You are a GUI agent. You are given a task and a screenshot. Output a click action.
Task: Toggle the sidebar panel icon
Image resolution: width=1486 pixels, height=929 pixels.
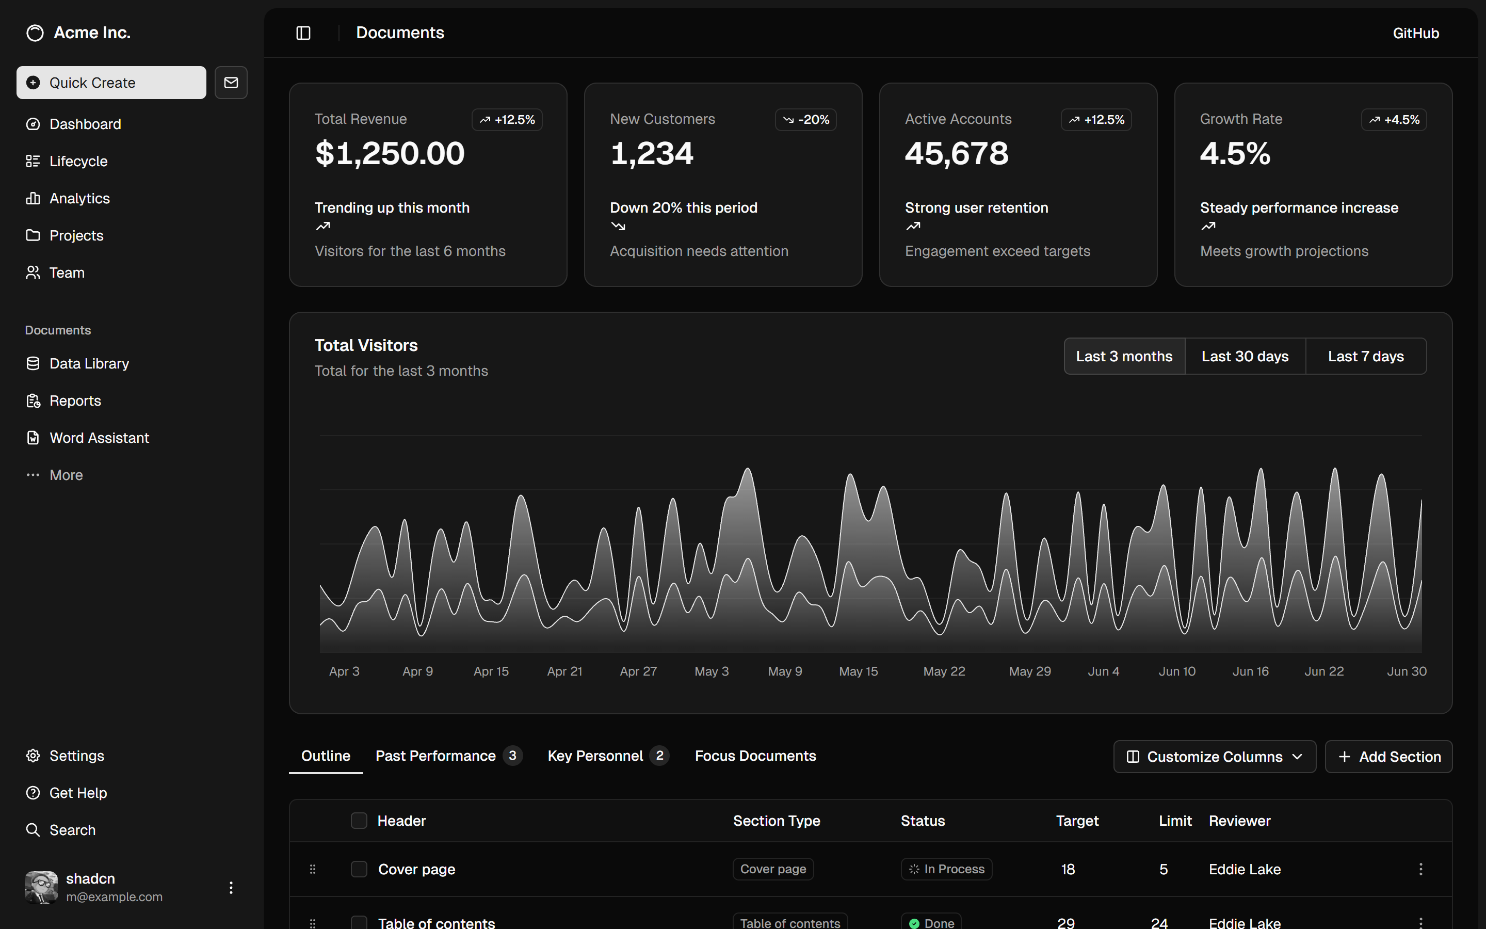pyautogui.click(x=303, y=33)
